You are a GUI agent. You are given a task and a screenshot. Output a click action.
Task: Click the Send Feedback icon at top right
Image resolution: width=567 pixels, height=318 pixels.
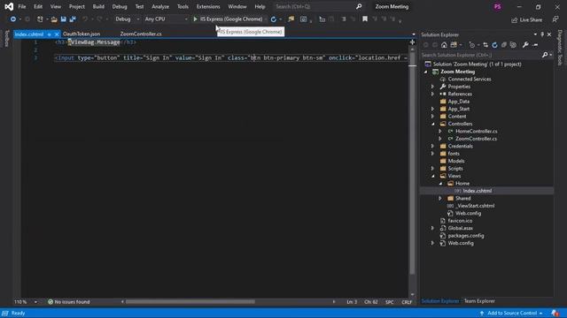coord(555,19)
